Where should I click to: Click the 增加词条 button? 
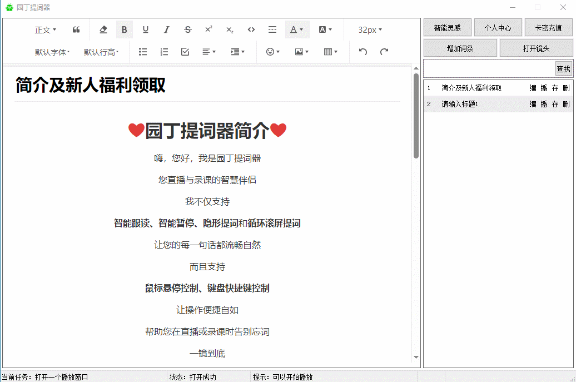[460, 48]
